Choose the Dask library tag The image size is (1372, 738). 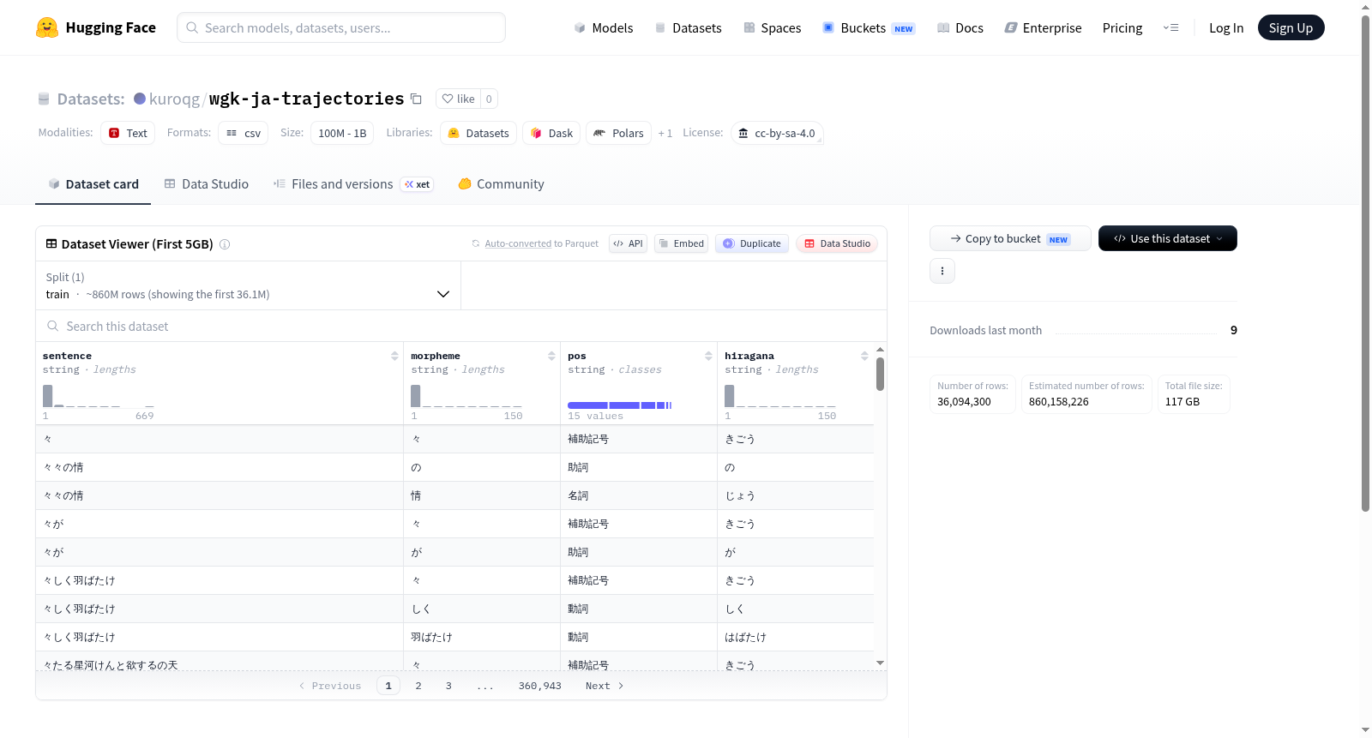coord(551,133)
